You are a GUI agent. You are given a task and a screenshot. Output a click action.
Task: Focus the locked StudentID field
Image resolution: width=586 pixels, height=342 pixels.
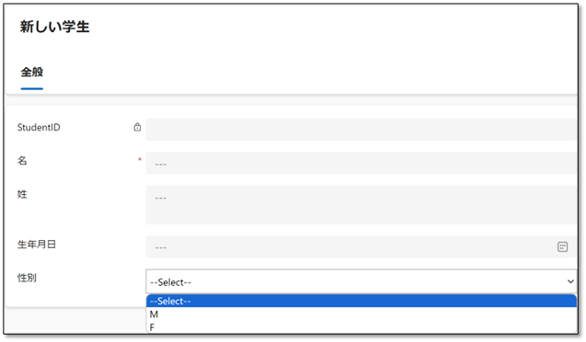tap(361, 130)
